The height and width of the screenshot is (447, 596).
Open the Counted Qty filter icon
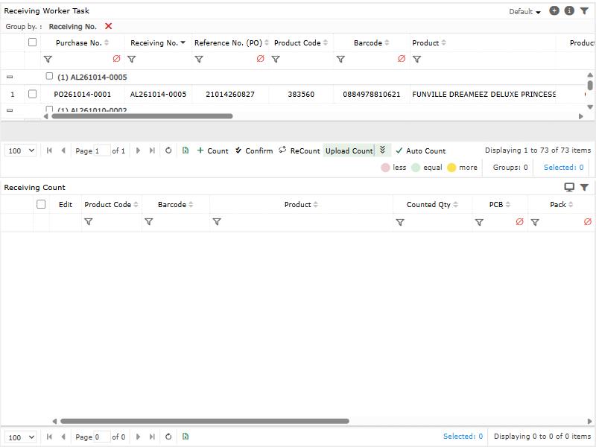(400, 222)
